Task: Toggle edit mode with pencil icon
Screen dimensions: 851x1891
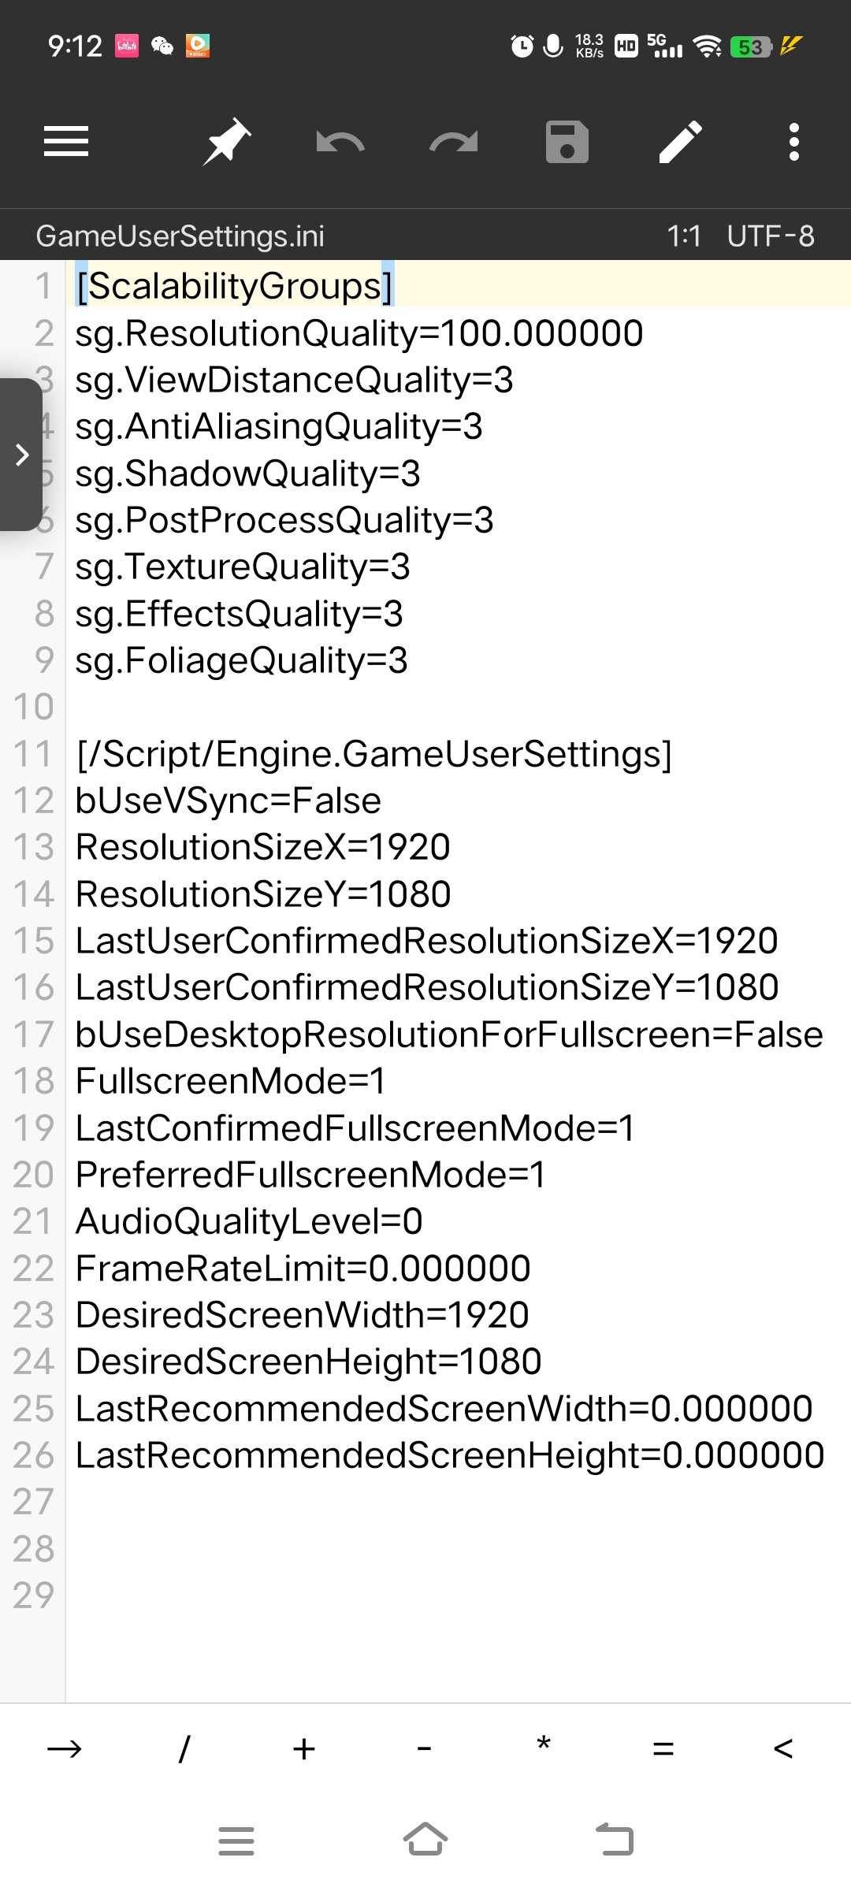Action: click(681, 142)
